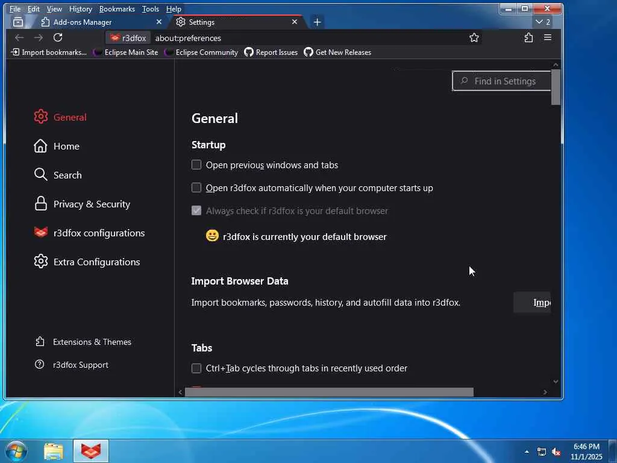Open Report Issues bookmark
Viewport: 617px width, 463px height.
[x=271, y=52]
